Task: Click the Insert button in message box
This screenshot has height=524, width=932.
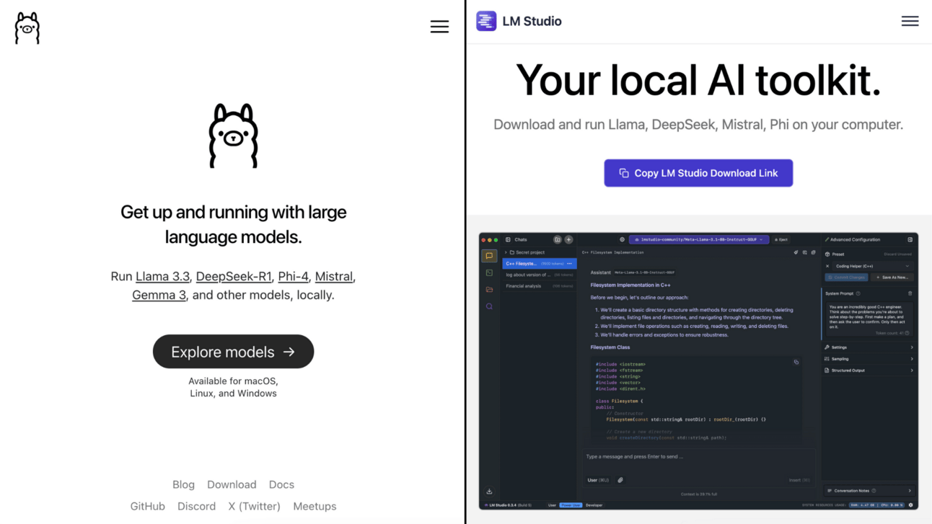Action: [x=799, y=480]
